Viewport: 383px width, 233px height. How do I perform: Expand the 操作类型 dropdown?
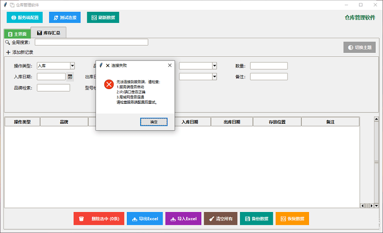click(72, 66)
